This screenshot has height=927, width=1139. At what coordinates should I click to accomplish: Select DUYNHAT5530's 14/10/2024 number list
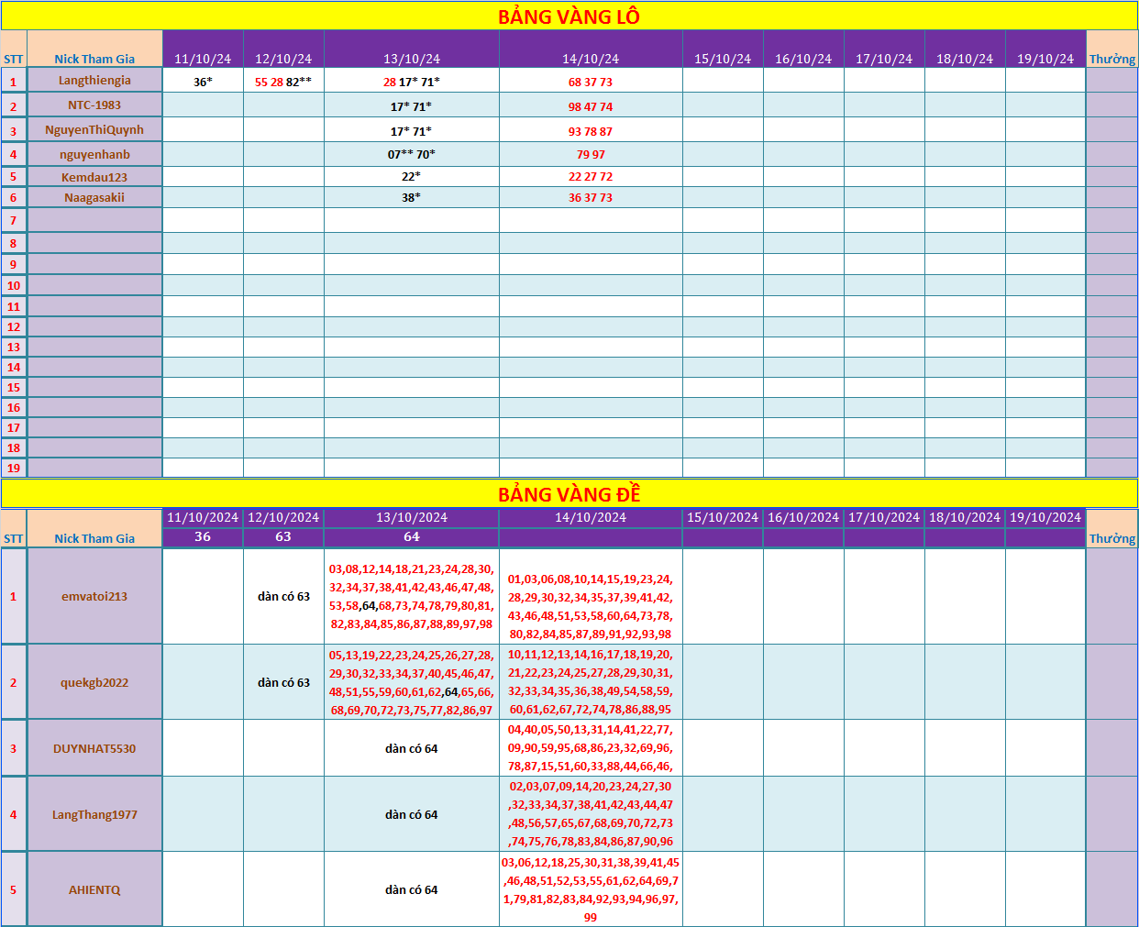pos(591,748)
